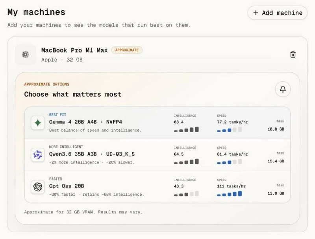Click the 13.8 GB size value
The height and width of the screenshot is (239, 315).
click(x=276, y=193)
